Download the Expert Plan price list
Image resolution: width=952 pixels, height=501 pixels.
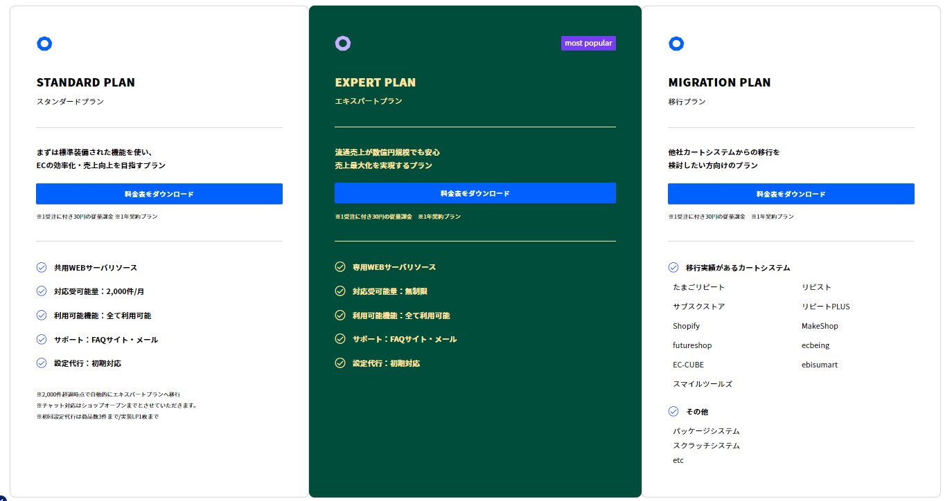coord(475,193)
